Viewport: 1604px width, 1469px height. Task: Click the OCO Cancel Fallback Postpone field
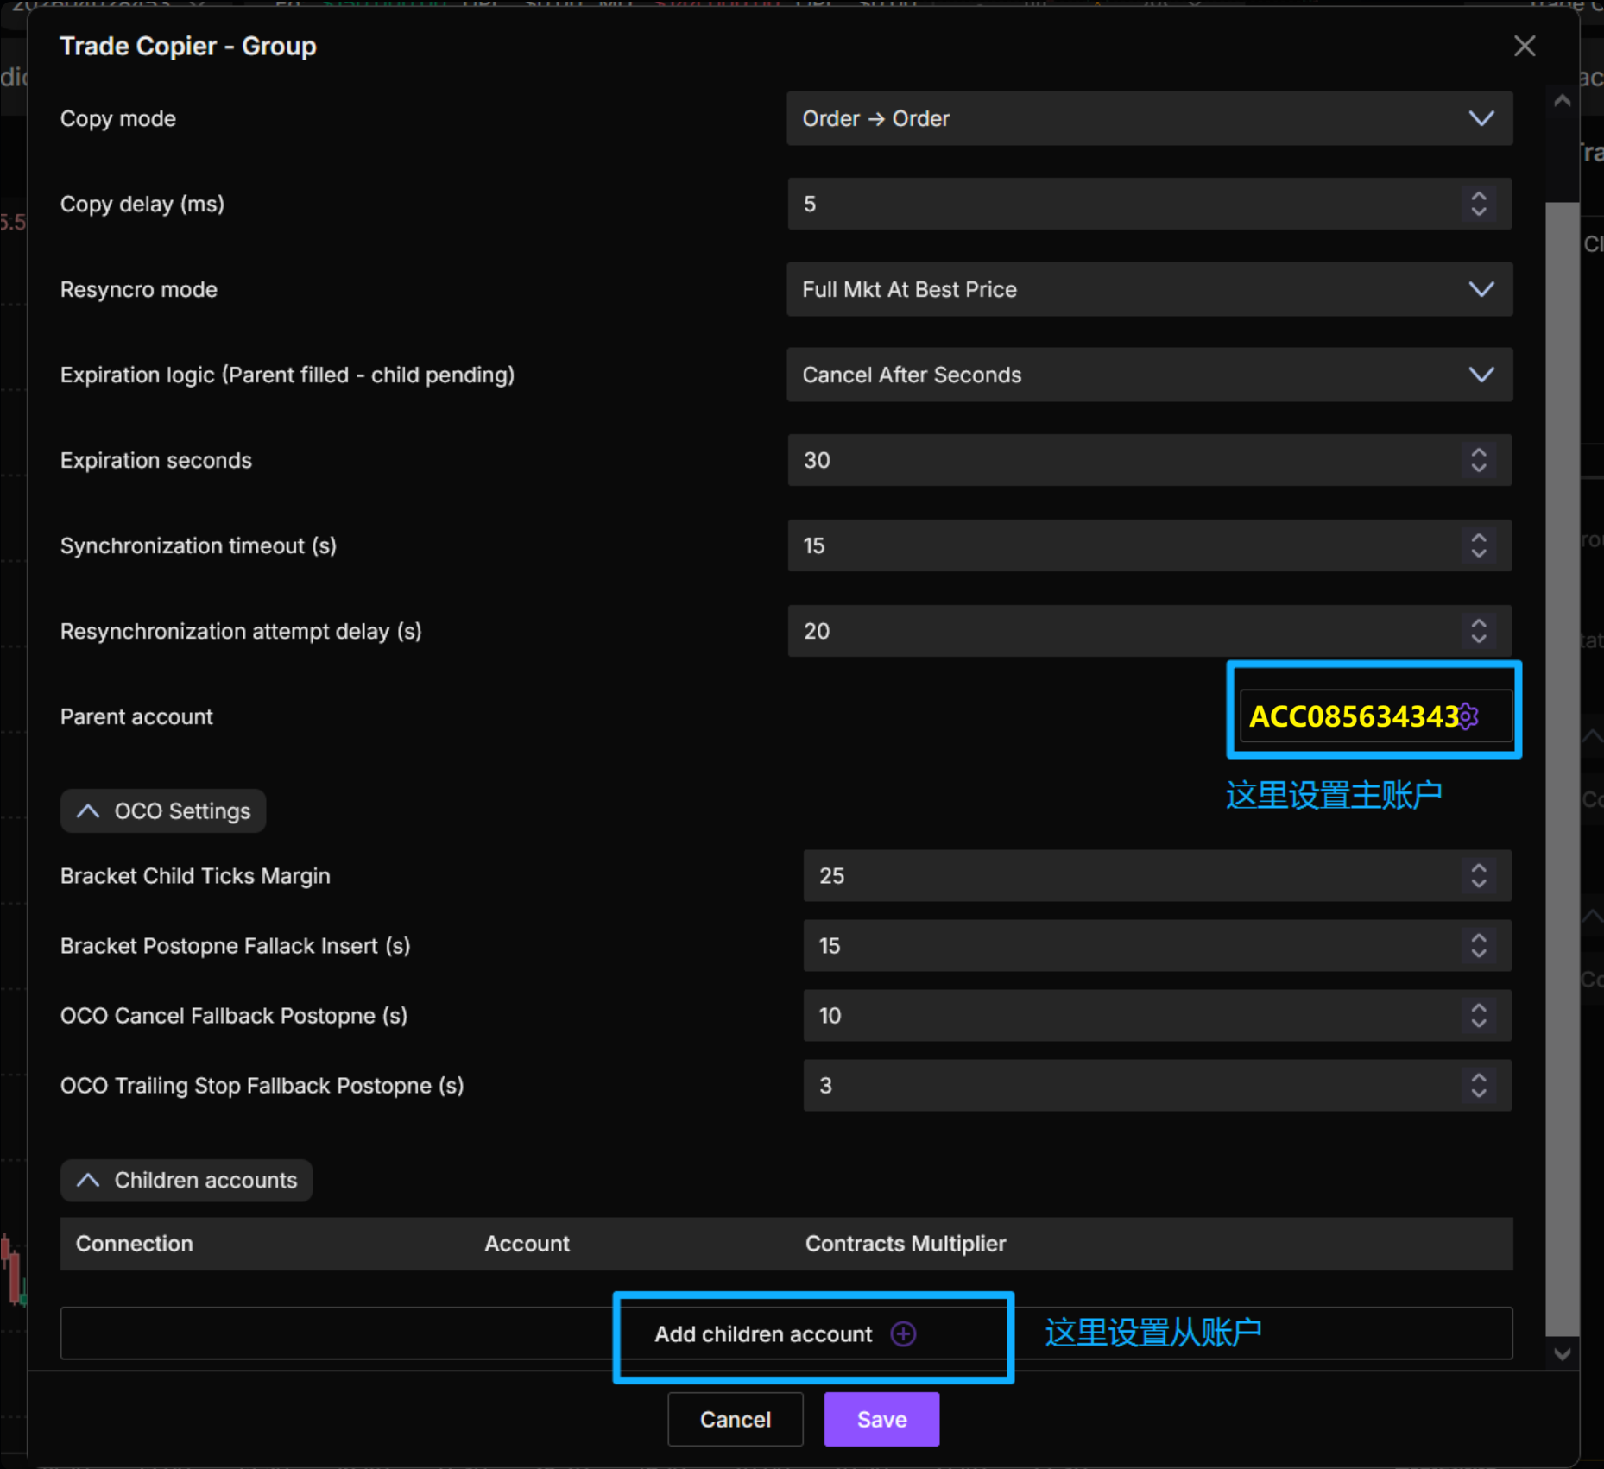(1122, 1016)
